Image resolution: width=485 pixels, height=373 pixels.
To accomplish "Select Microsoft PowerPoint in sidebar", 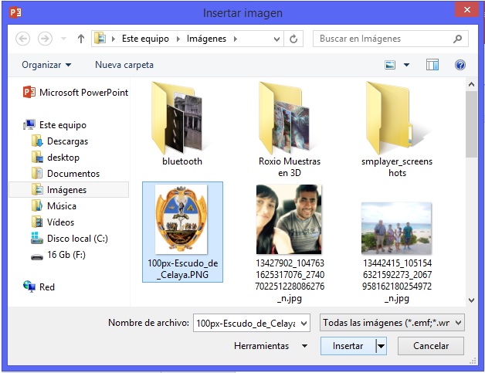I will click(83, 92).
